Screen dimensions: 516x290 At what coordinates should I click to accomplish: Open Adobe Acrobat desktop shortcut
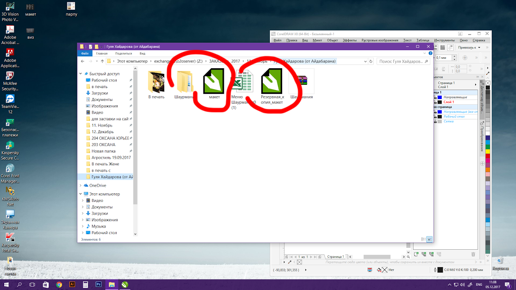click(10, 35)
